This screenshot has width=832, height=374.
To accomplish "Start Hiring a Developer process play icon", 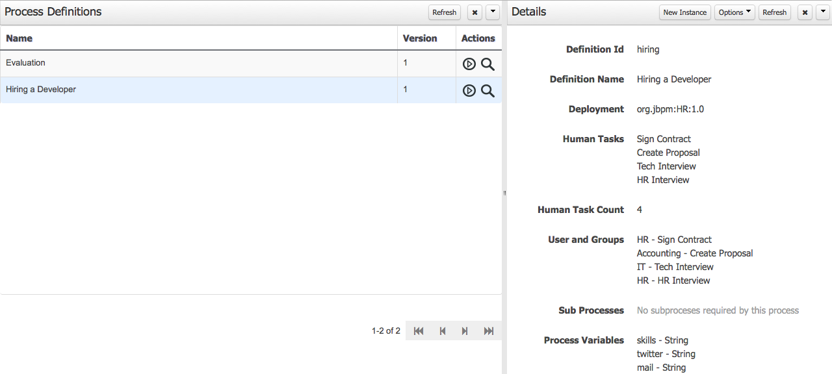I will (469, 90).
